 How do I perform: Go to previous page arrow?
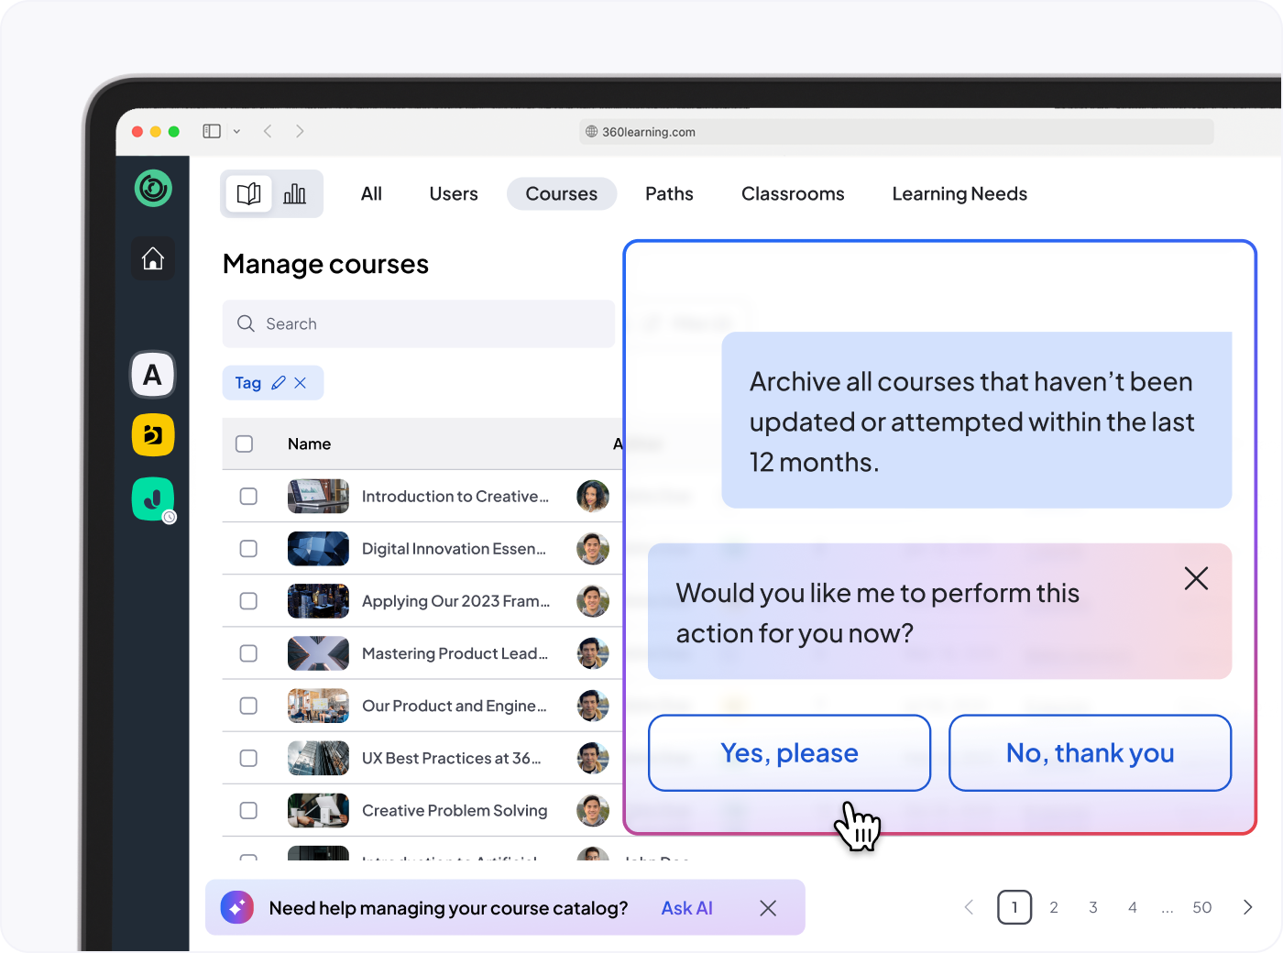coord(969,907)
